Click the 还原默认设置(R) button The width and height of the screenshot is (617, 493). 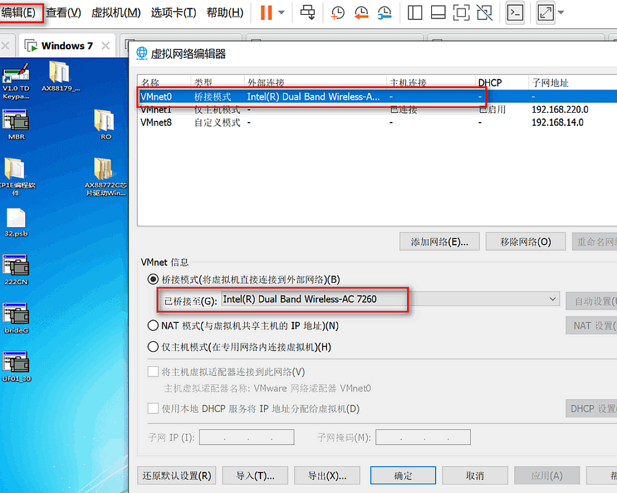tap(176, 476)
